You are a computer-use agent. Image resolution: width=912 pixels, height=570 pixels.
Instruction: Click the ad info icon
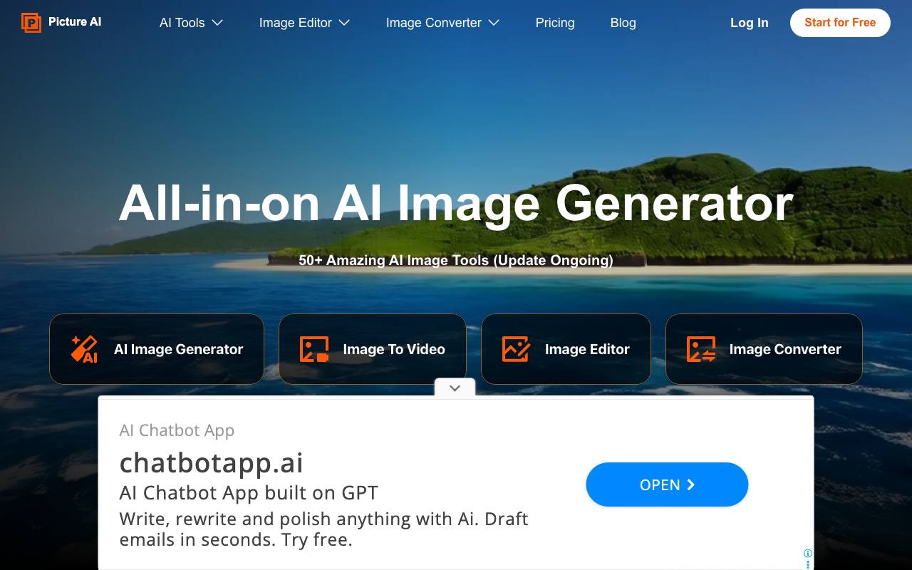(808, 553)
